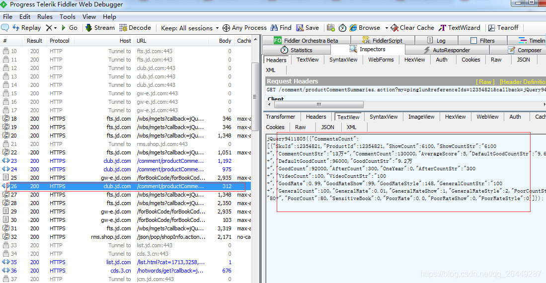Open the TextWizard tool
Viewport: 546px width, 283px height.
459,27
